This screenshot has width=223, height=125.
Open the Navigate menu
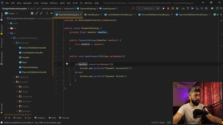(27, 3)
